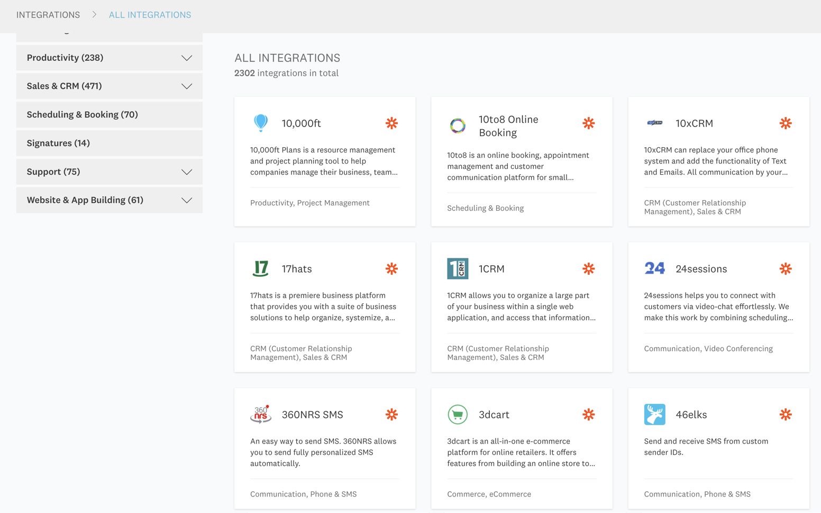Open the 17hats integration title
Viewport: 821px width, 513px height.
click(x=297, y=269)
